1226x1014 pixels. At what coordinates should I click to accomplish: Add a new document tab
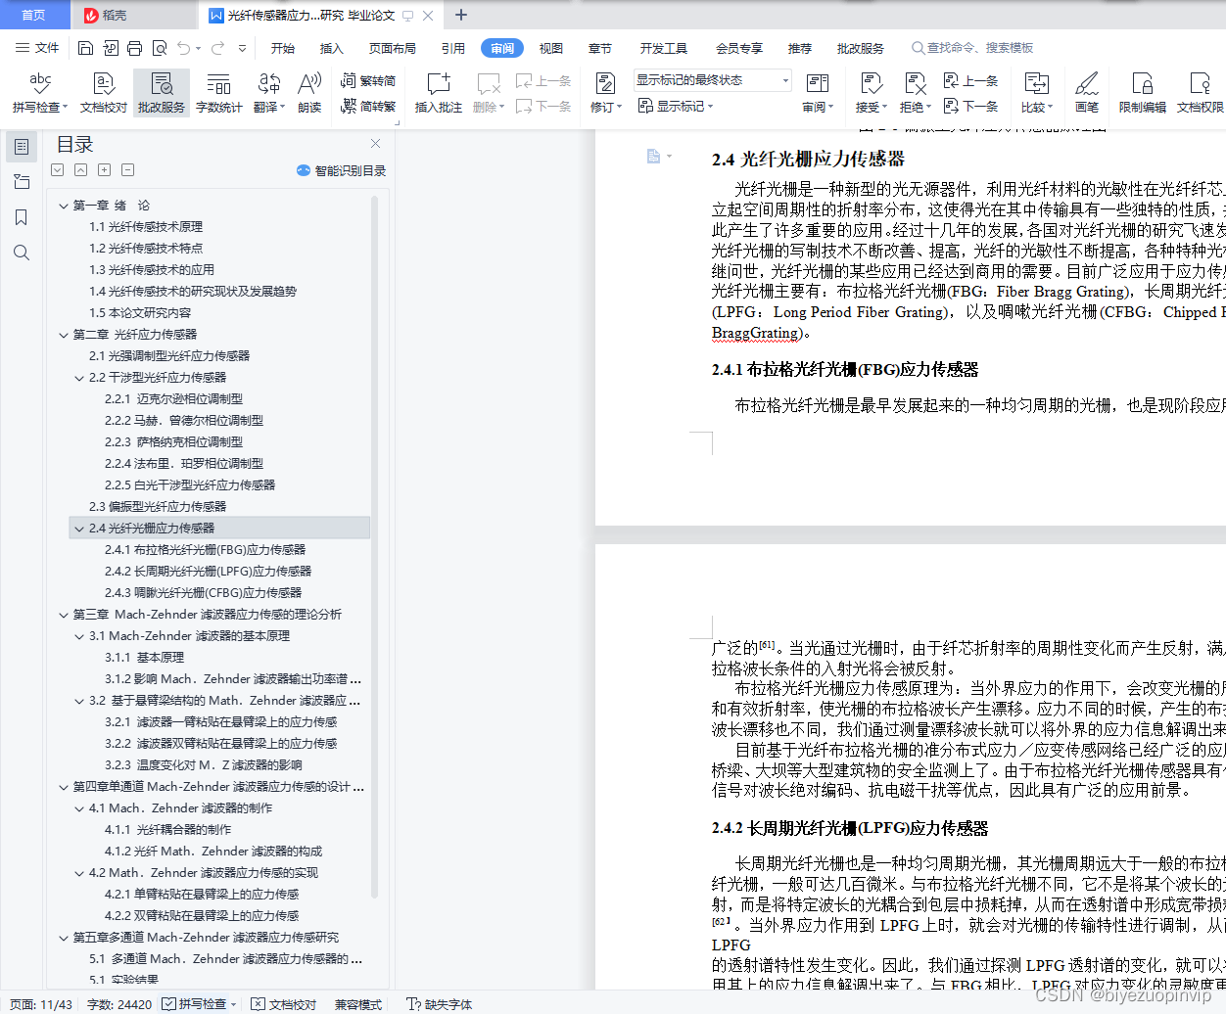click(461, 15)
